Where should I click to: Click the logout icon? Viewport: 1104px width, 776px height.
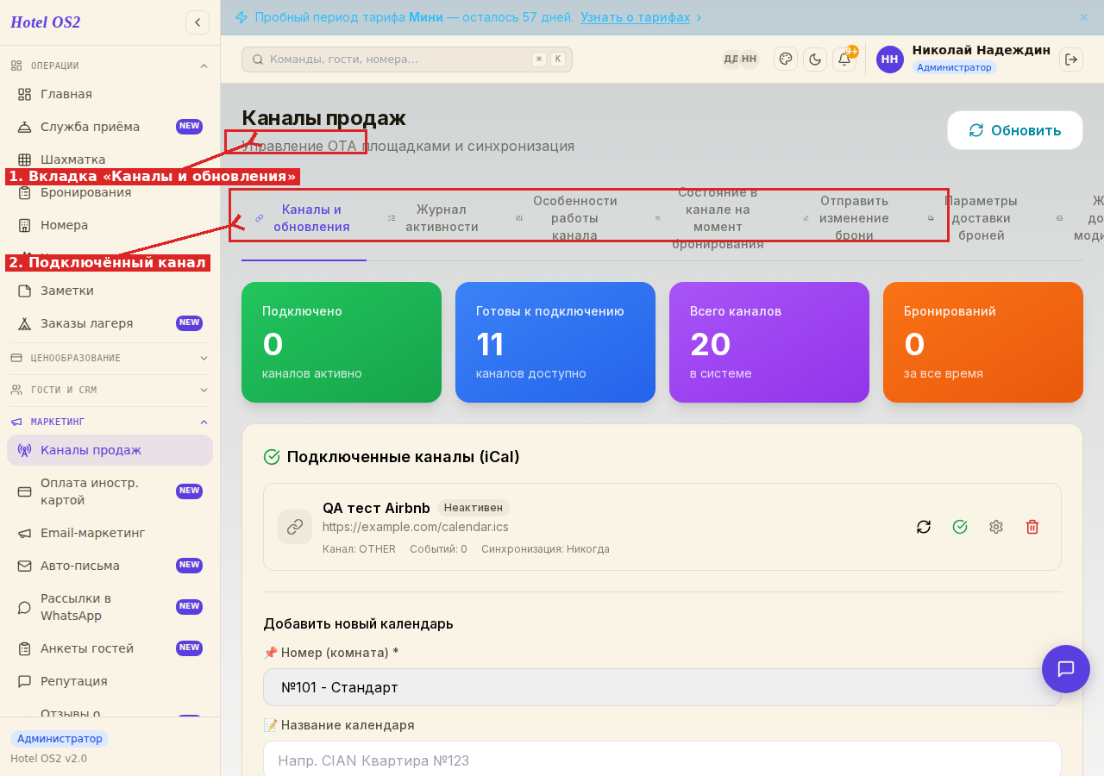[1071, 59]
